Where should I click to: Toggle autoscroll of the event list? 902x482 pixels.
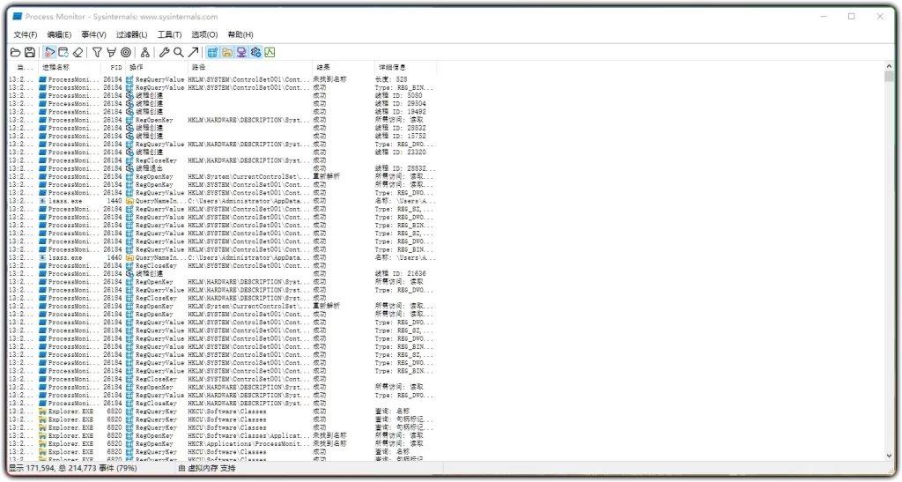(63, 52)
